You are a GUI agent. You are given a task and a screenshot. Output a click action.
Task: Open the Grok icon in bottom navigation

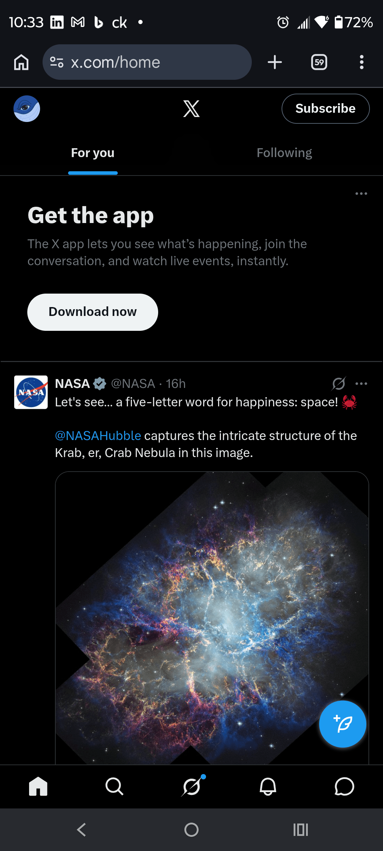coord(192,786)
